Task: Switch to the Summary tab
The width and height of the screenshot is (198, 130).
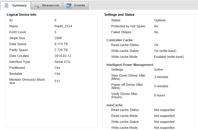Action: tap(15, 6)
